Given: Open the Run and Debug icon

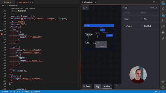Looking at the screenshot, I should [x=163, y=21].
